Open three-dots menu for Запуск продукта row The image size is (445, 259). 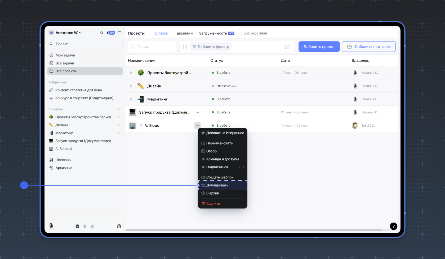pyautogui.click(x=197, y=112)
